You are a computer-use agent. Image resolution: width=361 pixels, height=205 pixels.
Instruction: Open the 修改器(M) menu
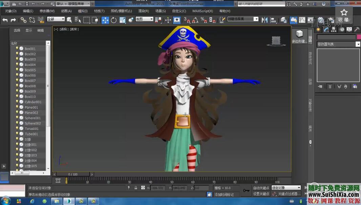click(x=47, y=11)
